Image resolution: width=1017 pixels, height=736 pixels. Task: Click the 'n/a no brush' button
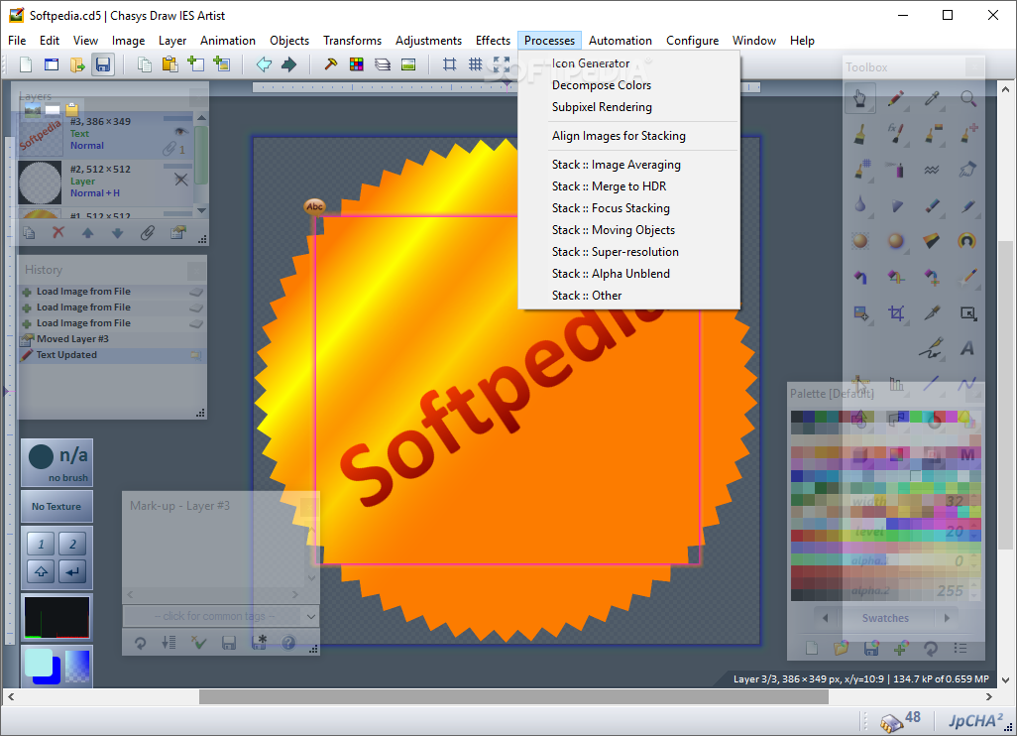coord(57,463)
